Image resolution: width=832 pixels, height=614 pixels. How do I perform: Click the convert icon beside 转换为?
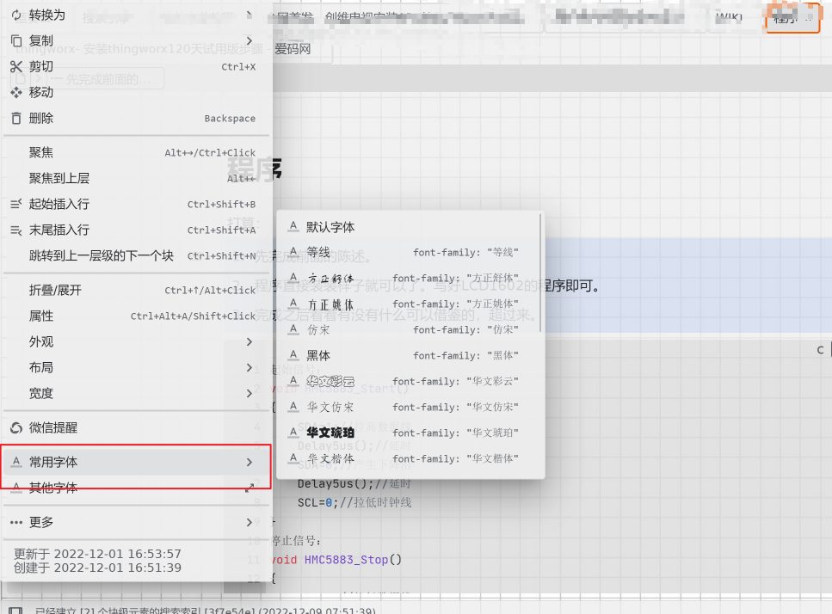(16, 15)
